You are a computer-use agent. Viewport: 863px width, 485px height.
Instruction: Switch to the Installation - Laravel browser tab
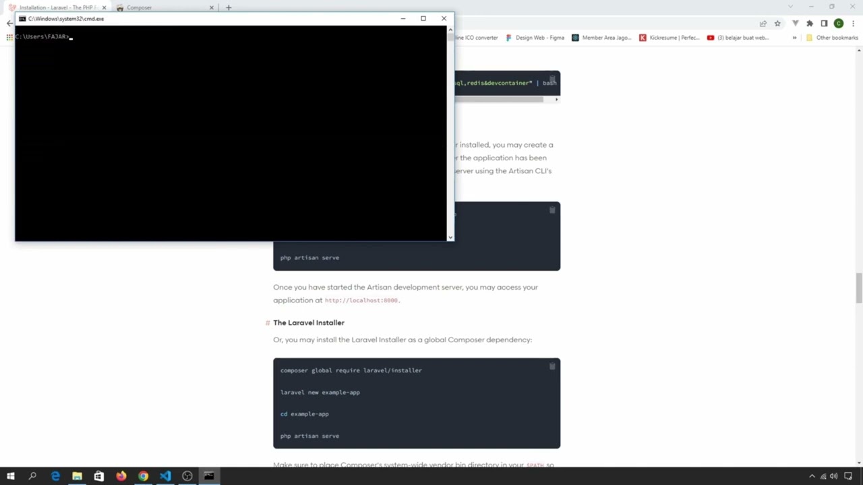(57, 7)
